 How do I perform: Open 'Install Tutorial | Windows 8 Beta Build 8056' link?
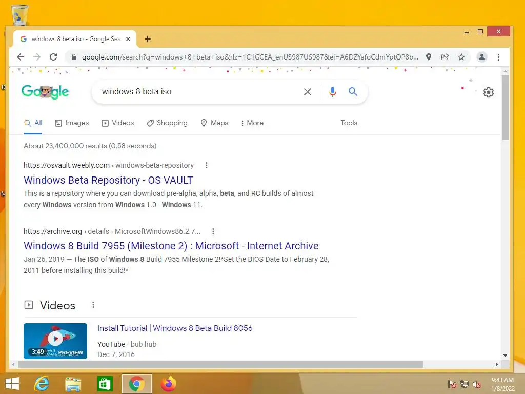pyautogui.click(x=175, y=328)
